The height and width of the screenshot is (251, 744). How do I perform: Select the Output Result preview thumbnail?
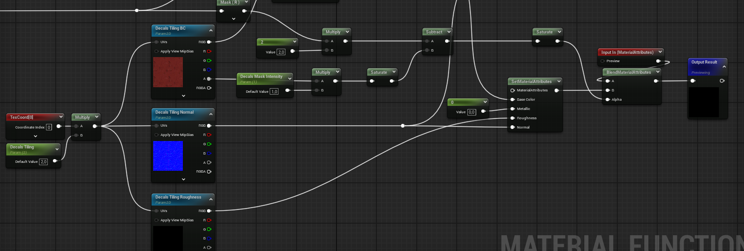tap(704, 102)
